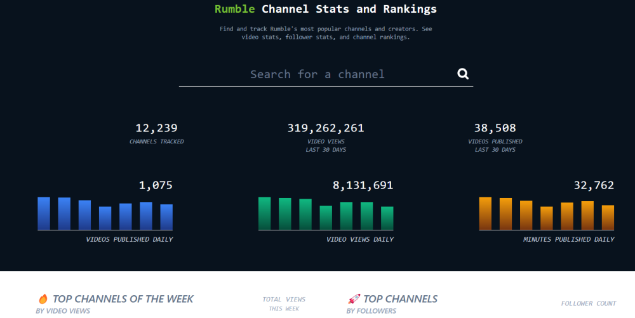Viewport: 635px width, 318px height.
Task: Click the fire icon beside Top Channels of the Week
Action: coord(43,299)
